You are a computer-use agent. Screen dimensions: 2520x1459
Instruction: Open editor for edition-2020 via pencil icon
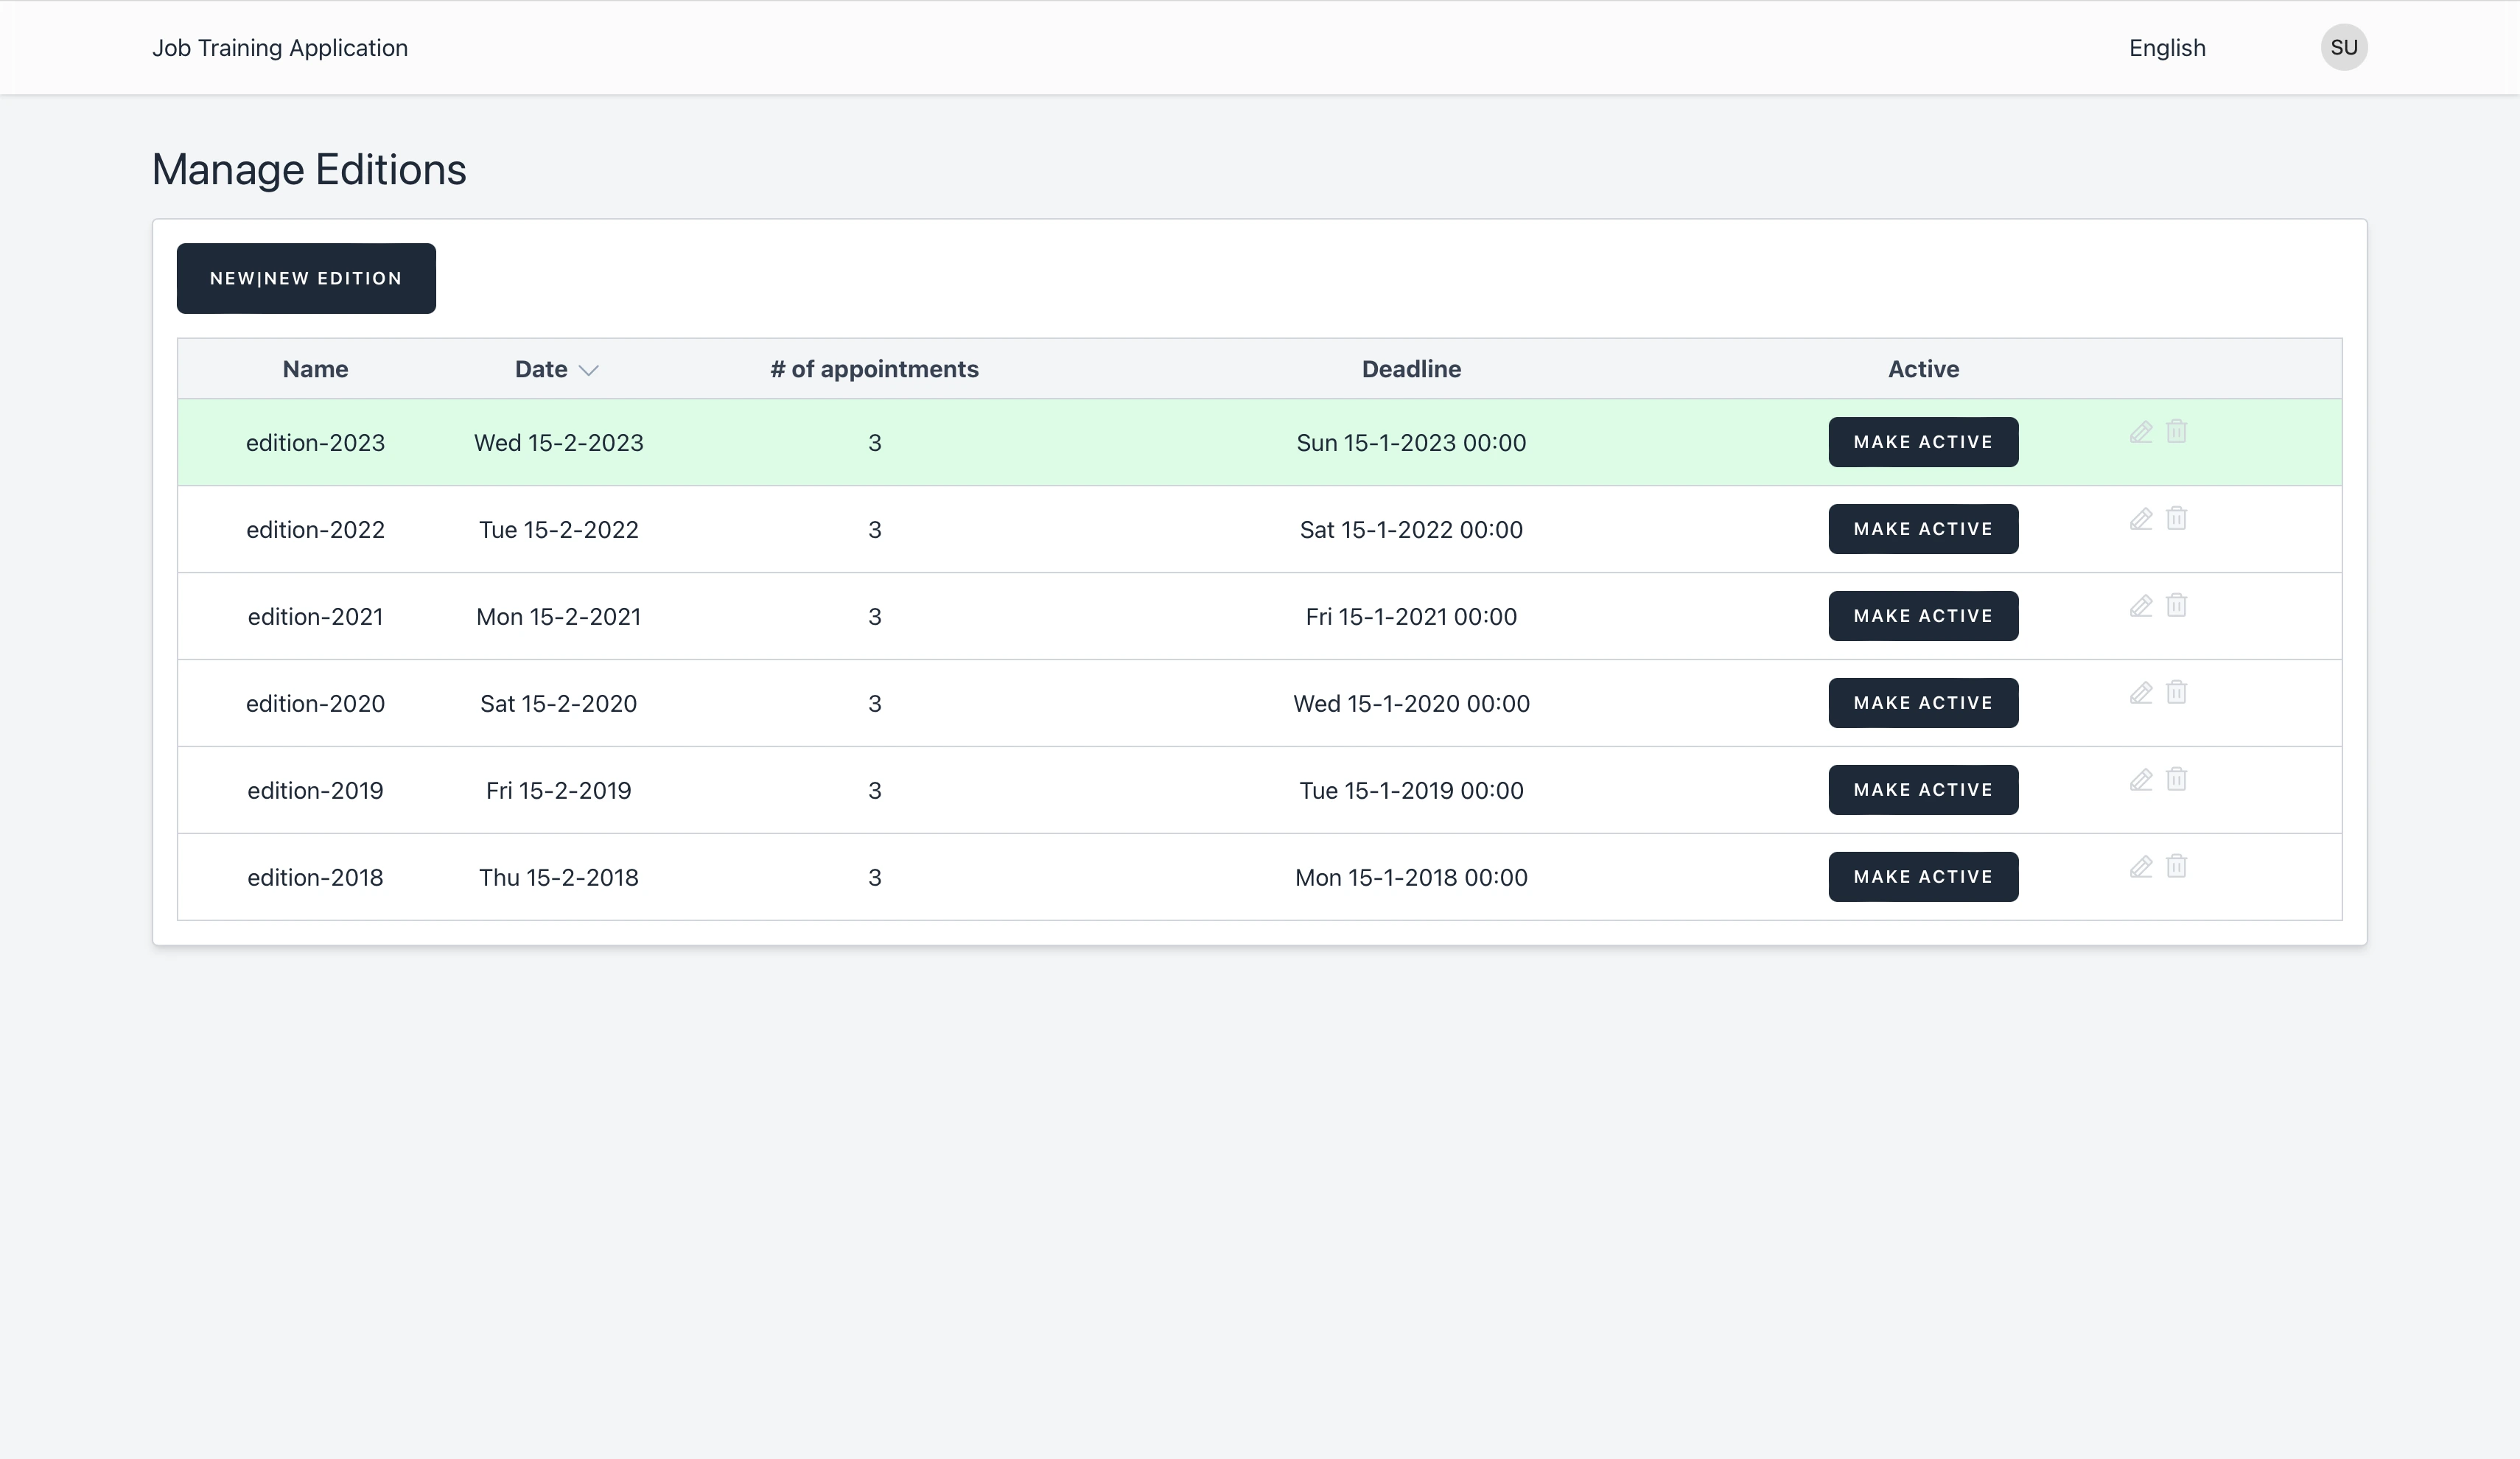click(x=2140, y=693)
